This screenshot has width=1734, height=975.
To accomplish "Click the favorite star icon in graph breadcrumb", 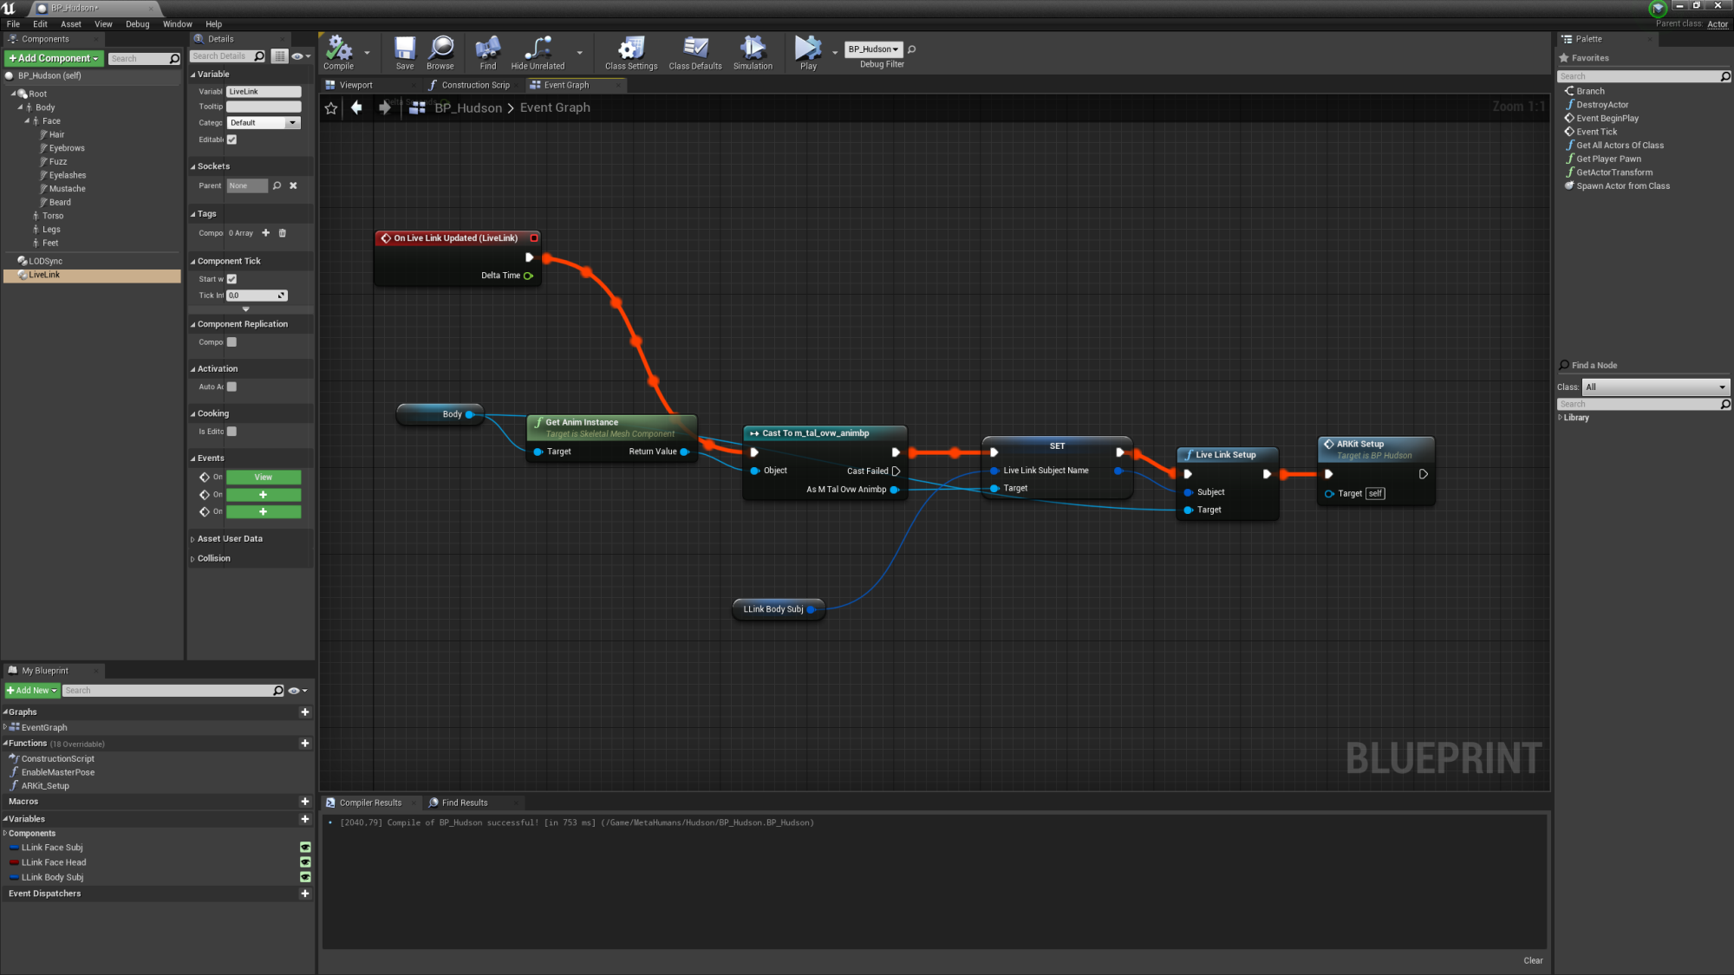I will tap(330, 107).
